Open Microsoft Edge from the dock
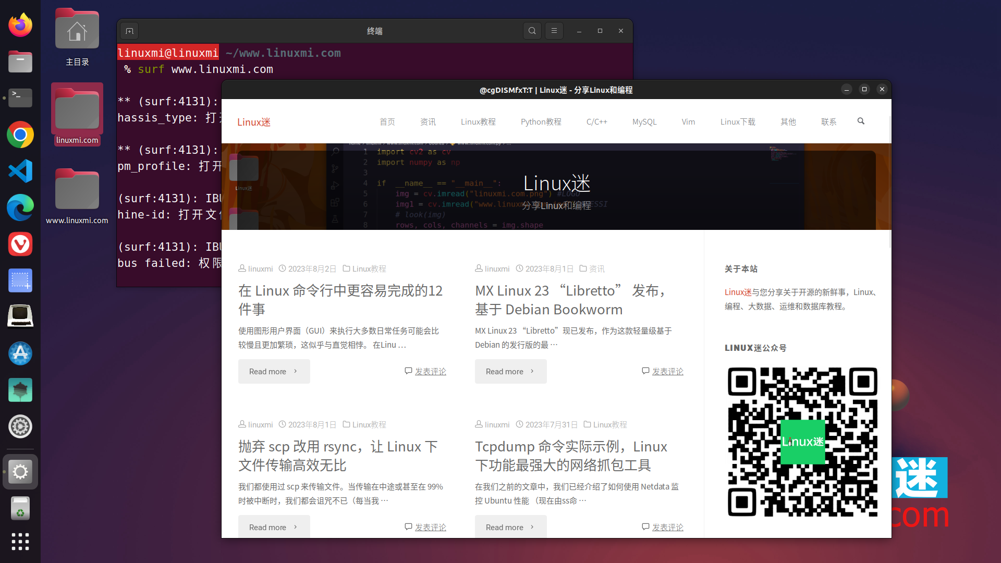The width and height of the screenshot is (1001, 563). (x=20, y=207)
